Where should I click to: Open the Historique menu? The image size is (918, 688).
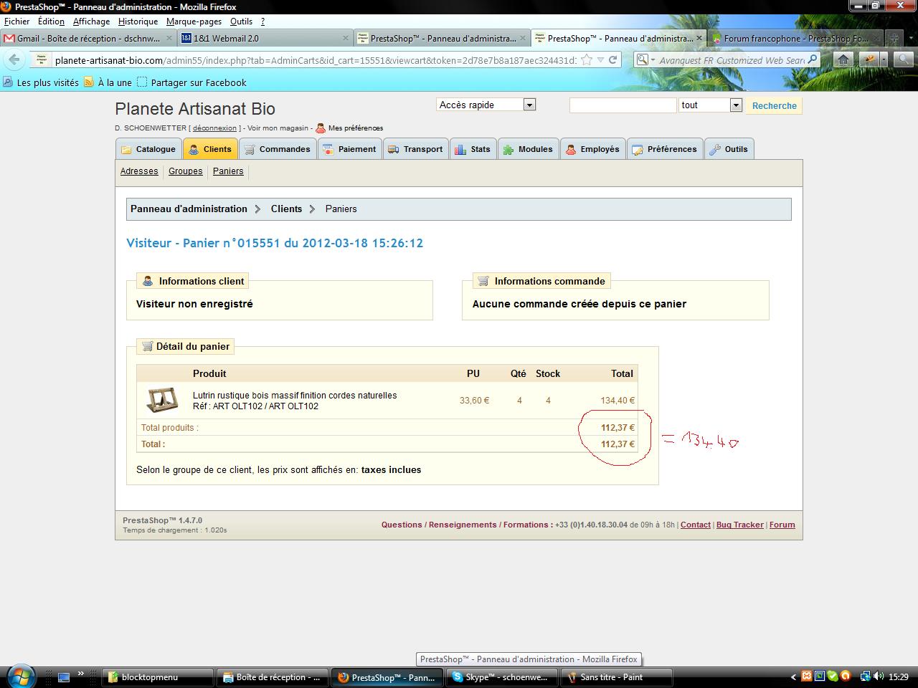tap(138, 21)
